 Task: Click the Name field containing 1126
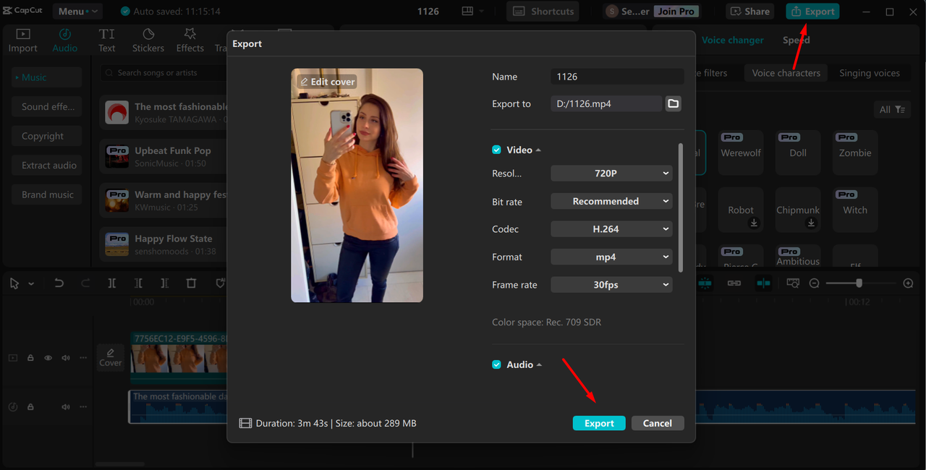(x=617, y=77)
